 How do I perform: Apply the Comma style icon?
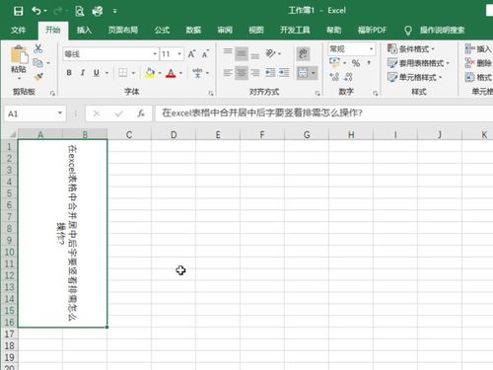tap(369, 62)
